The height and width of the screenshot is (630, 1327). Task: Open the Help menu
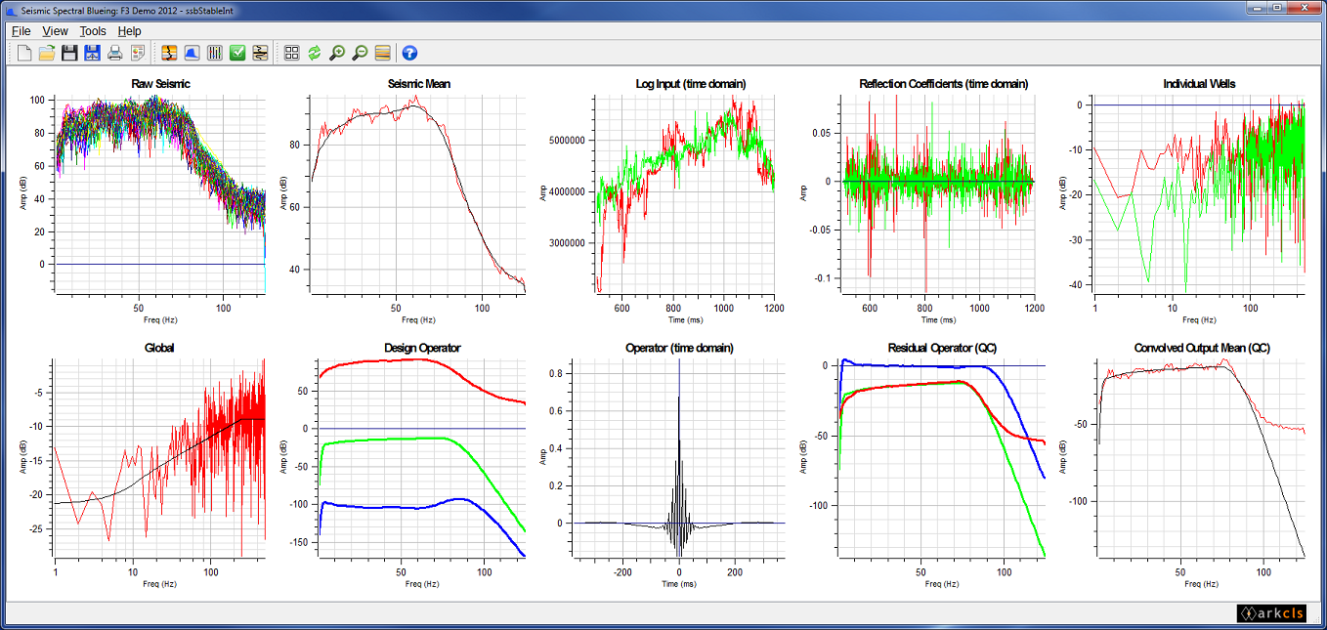(x=130, y=31)
